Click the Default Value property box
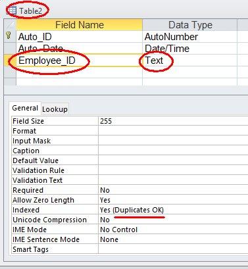248x269 pixels. click(x=173, y=160)
